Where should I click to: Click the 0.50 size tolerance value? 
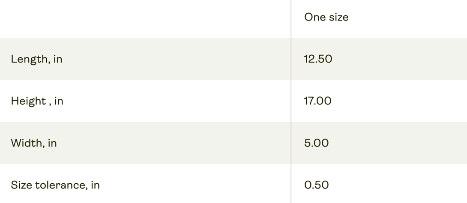tap(316, 185)
